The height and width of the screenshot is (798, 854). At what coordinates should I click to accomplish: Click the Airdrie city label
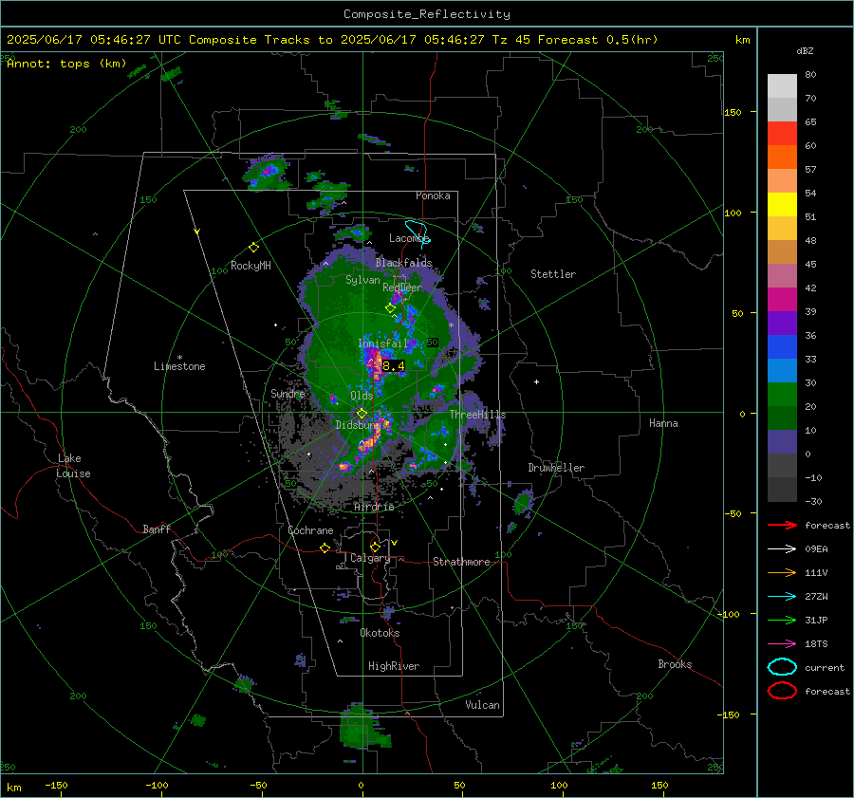[x=374, y=507]
